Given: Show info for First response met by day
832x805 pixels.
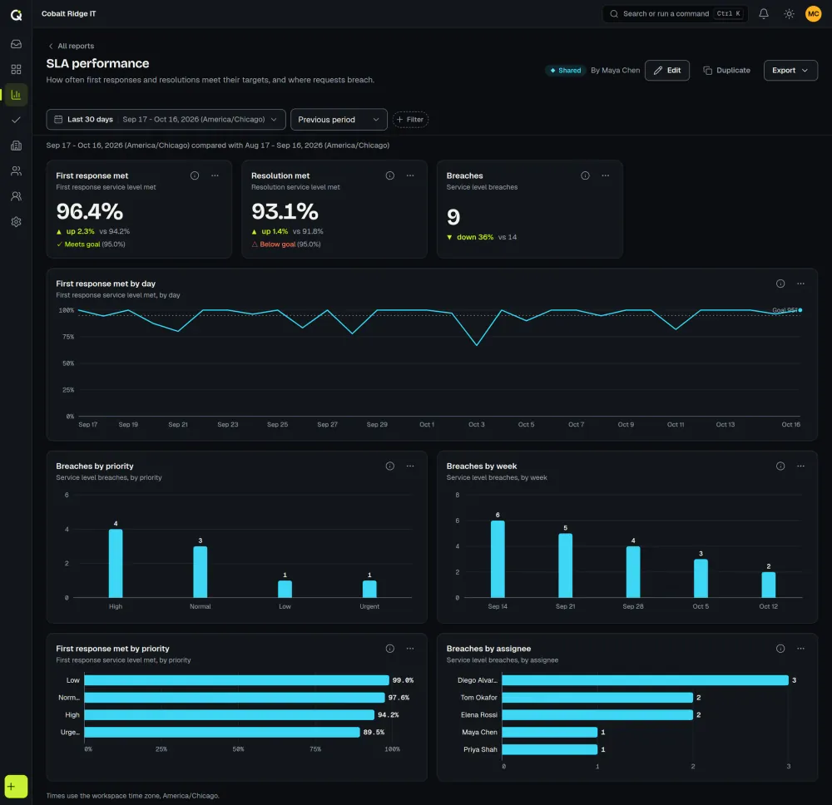Looking at the screenshot, I should coord(780,284).
